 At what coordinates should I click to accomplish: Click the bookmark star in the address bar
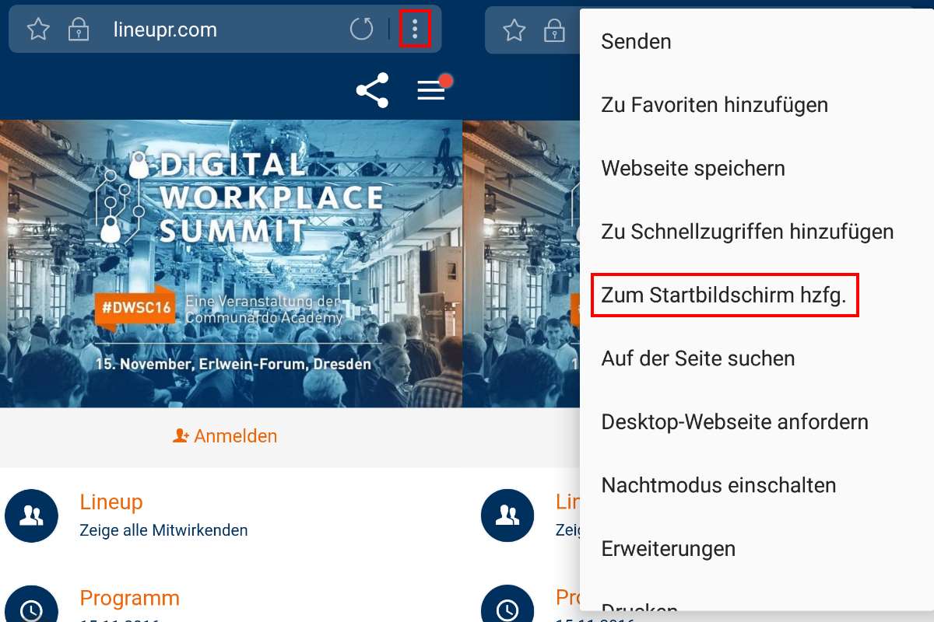37,30
